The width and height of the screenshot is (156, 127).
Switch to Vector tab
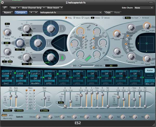(150, 75)
